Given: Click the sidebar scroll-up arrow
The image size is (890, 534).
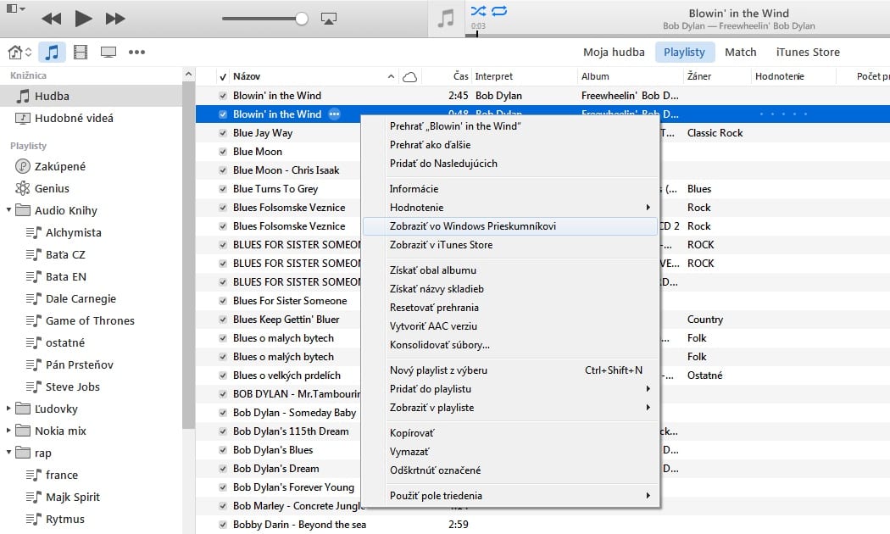Looking at the screenshot, I should 188,75.
